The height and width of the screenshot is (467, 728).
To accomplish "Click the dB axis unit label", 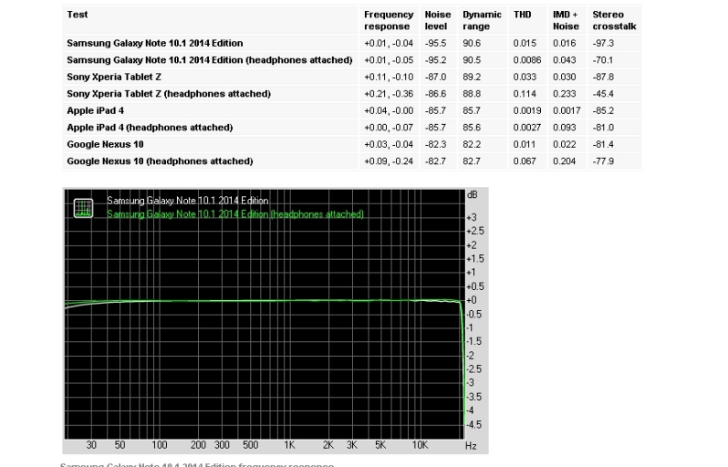I will (473, 194).
